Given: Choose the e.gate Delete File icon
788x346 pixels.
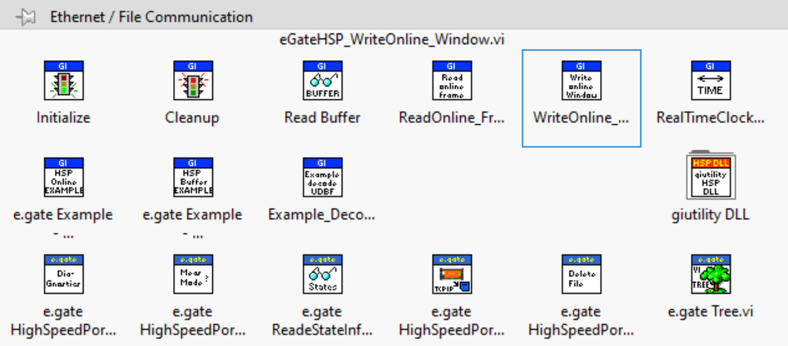Looking at the screenshot, I should click(x=581, y=274).
